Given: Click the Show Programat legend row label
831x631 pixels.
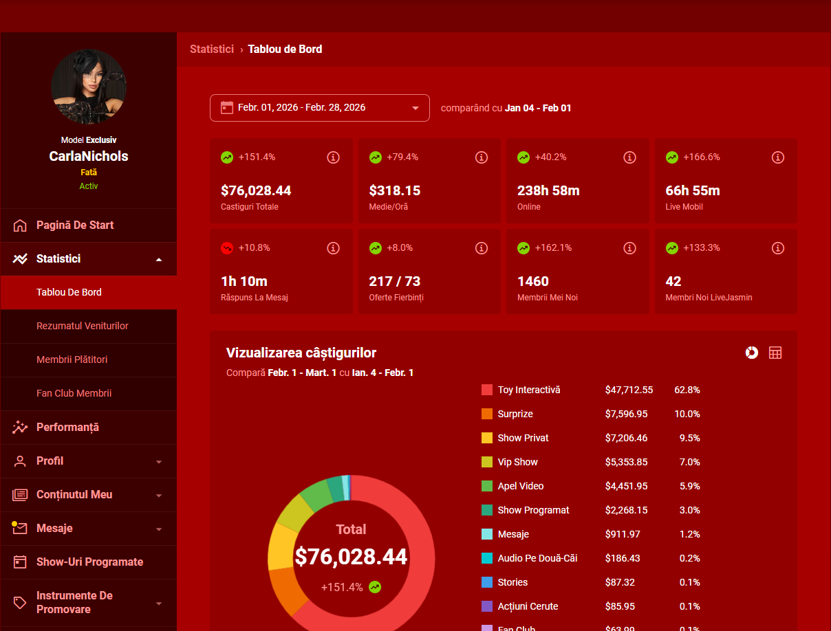Looking at the screenshot, I should [x=533, y=510].
